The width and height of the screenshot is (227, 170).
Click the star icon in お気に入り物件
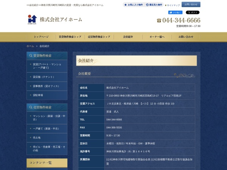point(126,5)
